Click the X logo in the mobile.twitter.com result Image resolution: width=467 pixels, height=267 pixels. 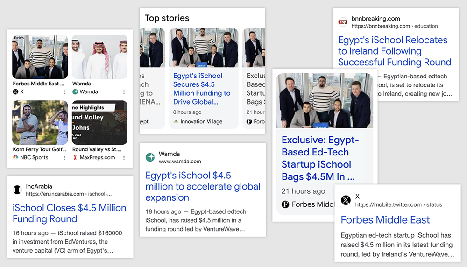[346, 200]
